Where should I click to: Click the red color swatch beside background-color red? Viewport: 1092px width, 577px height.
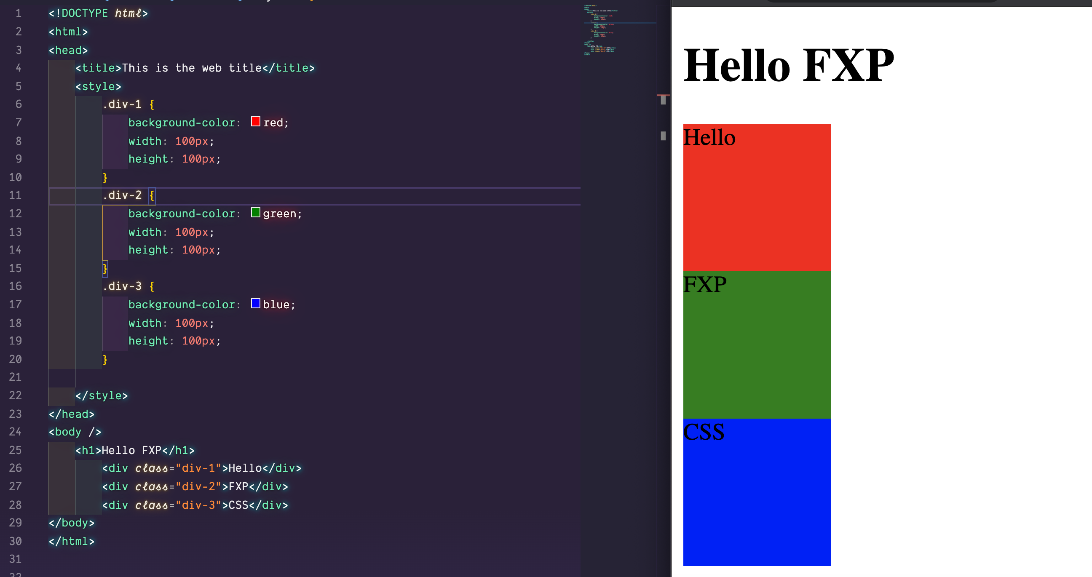[x=256, y=122]
